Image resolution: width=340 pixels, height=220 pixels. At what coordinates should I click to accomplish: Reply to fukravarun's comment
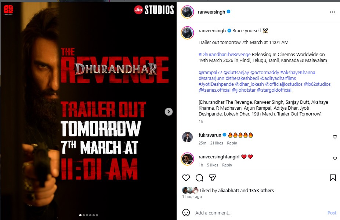coord(232,143)
